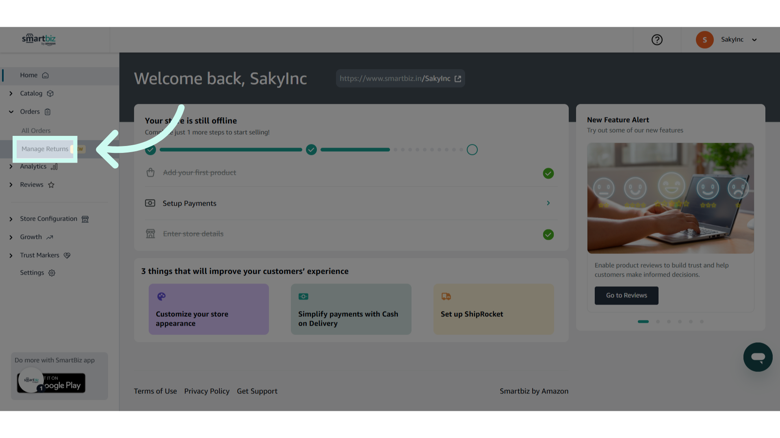Image resolution: width=780 pixels, height=438 pixels.
Task: Open Simplify payments with Cash on Delivery card
Action: pos(351,309)
